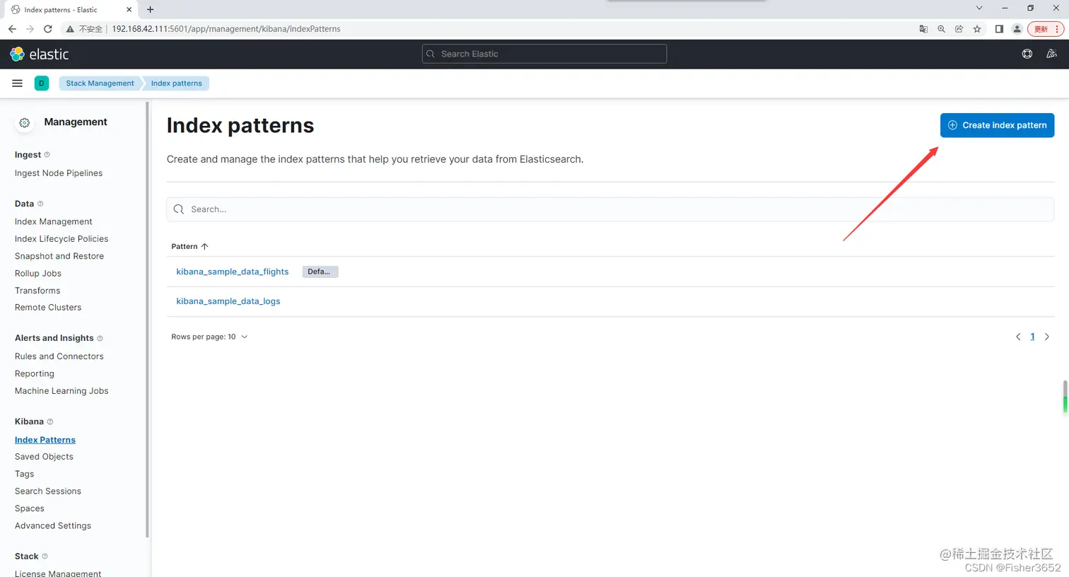1069x577 pixels.
Task: Click the translate page icon in address bar
Action: pos(923,29)
